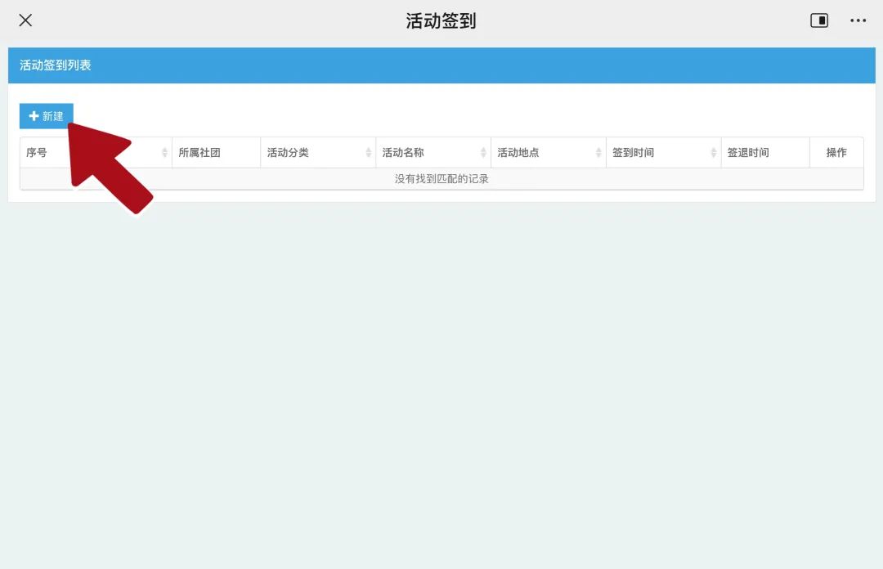Screen dimensions: 883x569
Task: Sort by the 活动分类 column arrows
Action: [x=368, y=153]
